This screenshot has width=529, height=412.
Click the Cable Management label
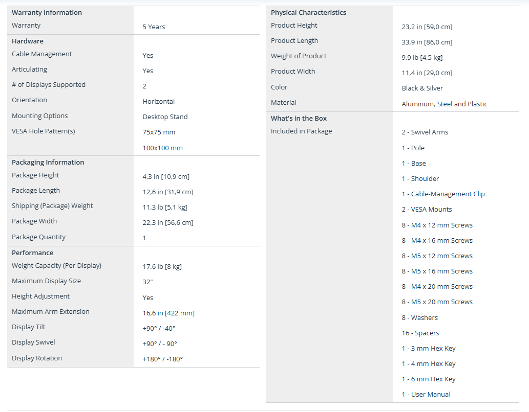pos(41,54)
